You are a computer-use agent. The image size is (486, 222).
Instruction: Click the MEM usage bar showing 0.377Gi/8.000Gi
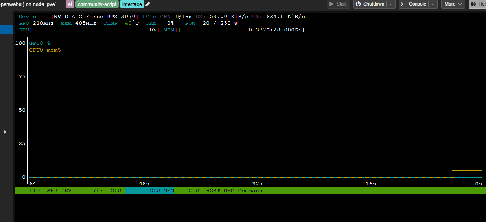(240, 30)
